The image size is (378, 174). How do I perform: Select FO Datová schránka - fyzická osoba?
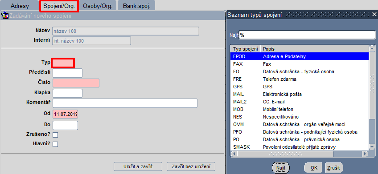300,71
